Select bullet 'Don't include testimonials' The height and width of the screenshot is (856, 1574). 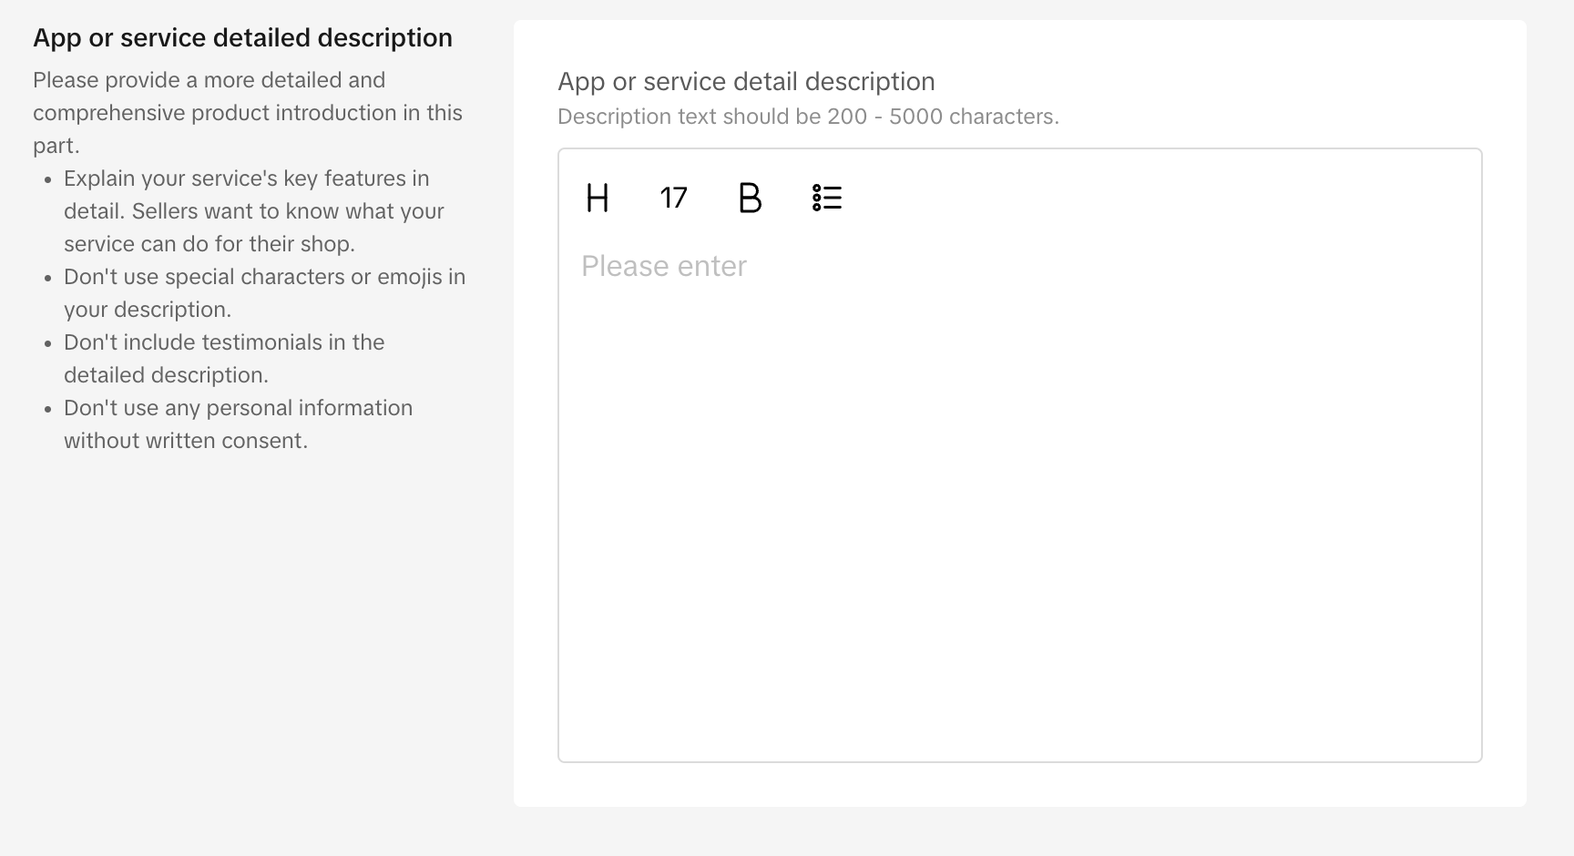pos(224,359)
